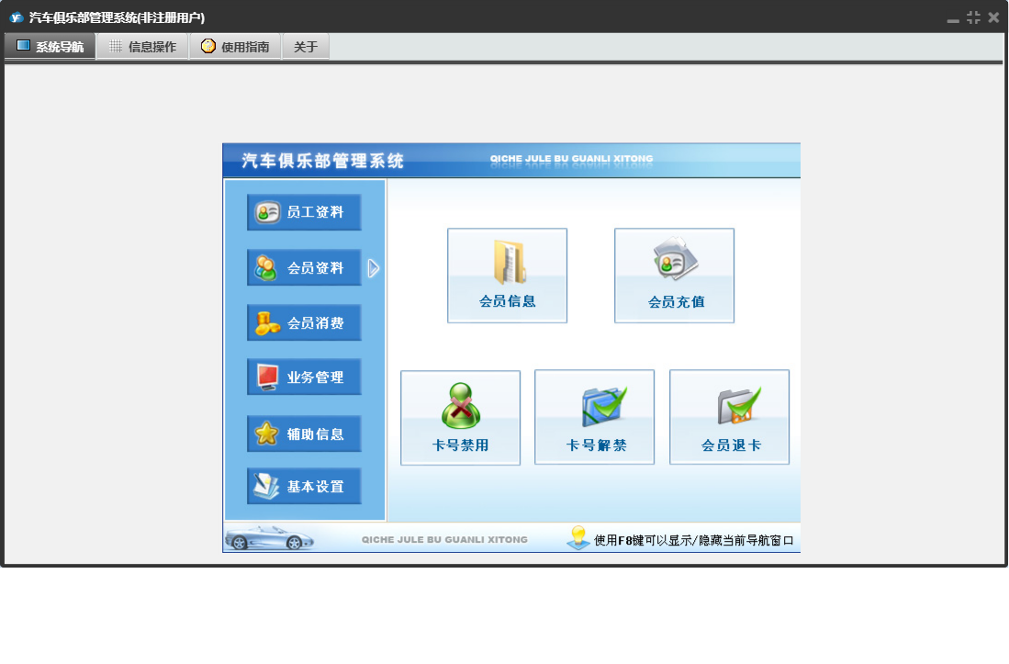Open the 会员退卡 tile
Screen dimensions: 1009x664
pyautogui.click(x=729, y=417)
